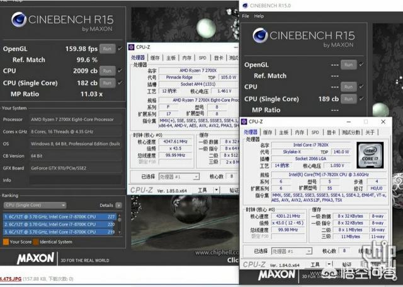Click Processor field showing AMD Ryzen 7 2700X
Image resolution: width=403 pixels, height=287 pixels.
coord(76,119)
